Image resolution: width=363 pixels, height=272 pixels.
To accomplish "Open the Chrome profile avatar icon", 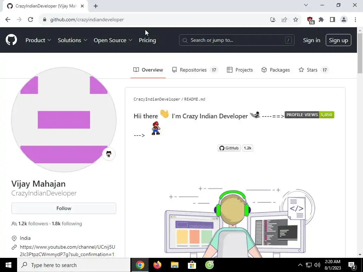I will pos(344,20).
